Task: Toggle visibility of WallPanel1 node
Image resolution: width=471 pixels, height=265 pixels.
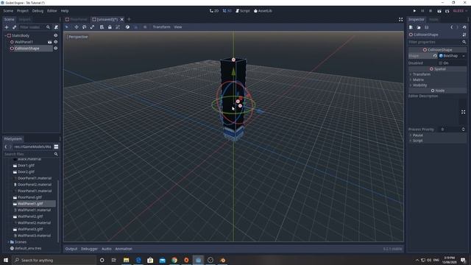Action: click(56, 42)
